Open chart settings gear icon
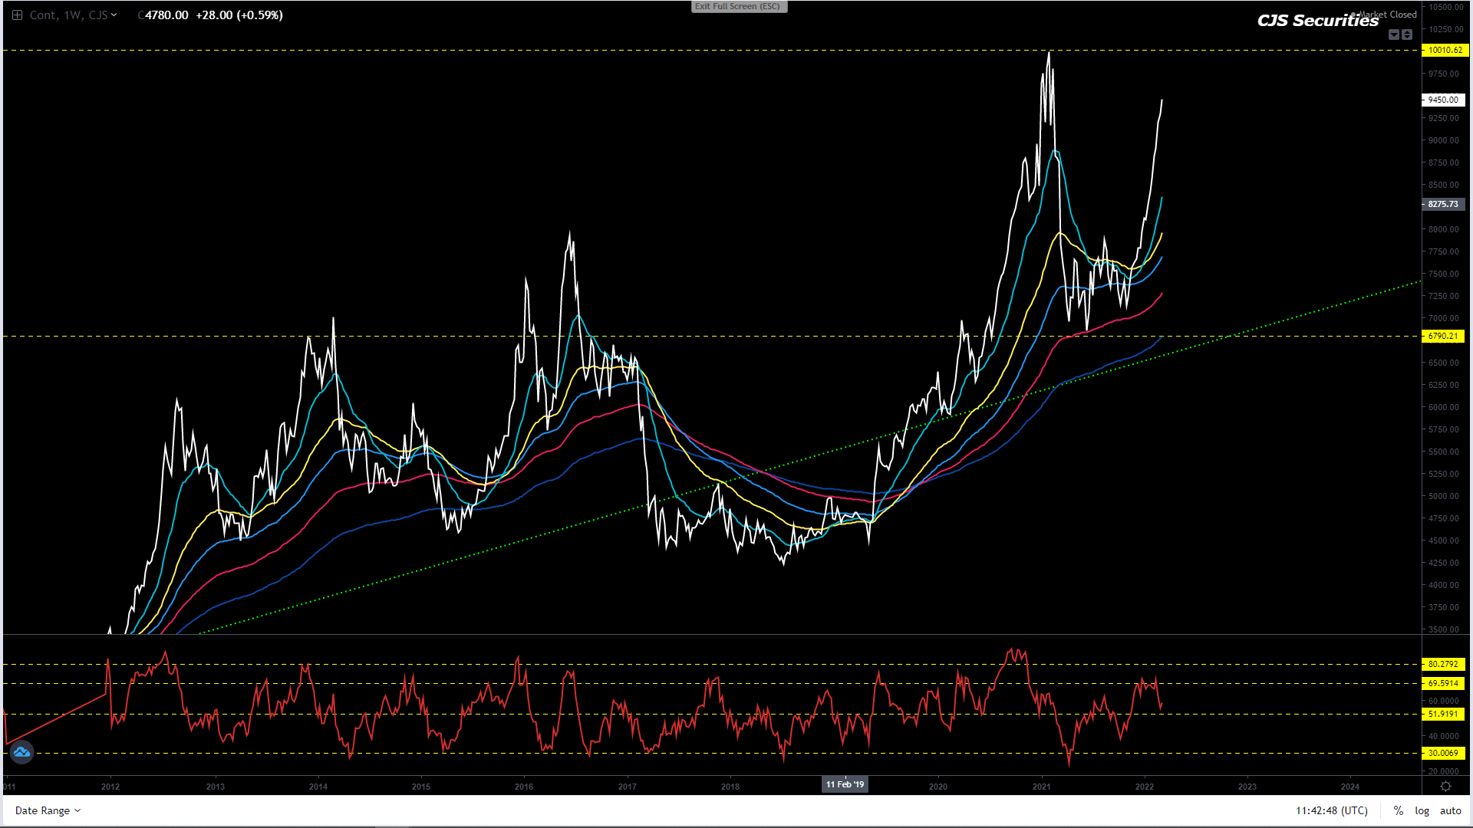 click(1445, 787)
